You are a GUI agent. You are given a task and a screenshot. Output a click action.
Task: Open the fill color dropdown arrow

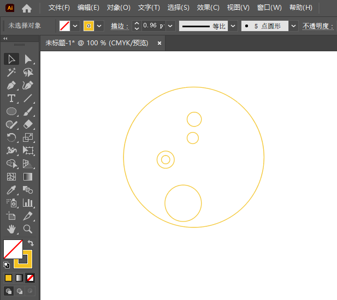(x=75, y=26)
